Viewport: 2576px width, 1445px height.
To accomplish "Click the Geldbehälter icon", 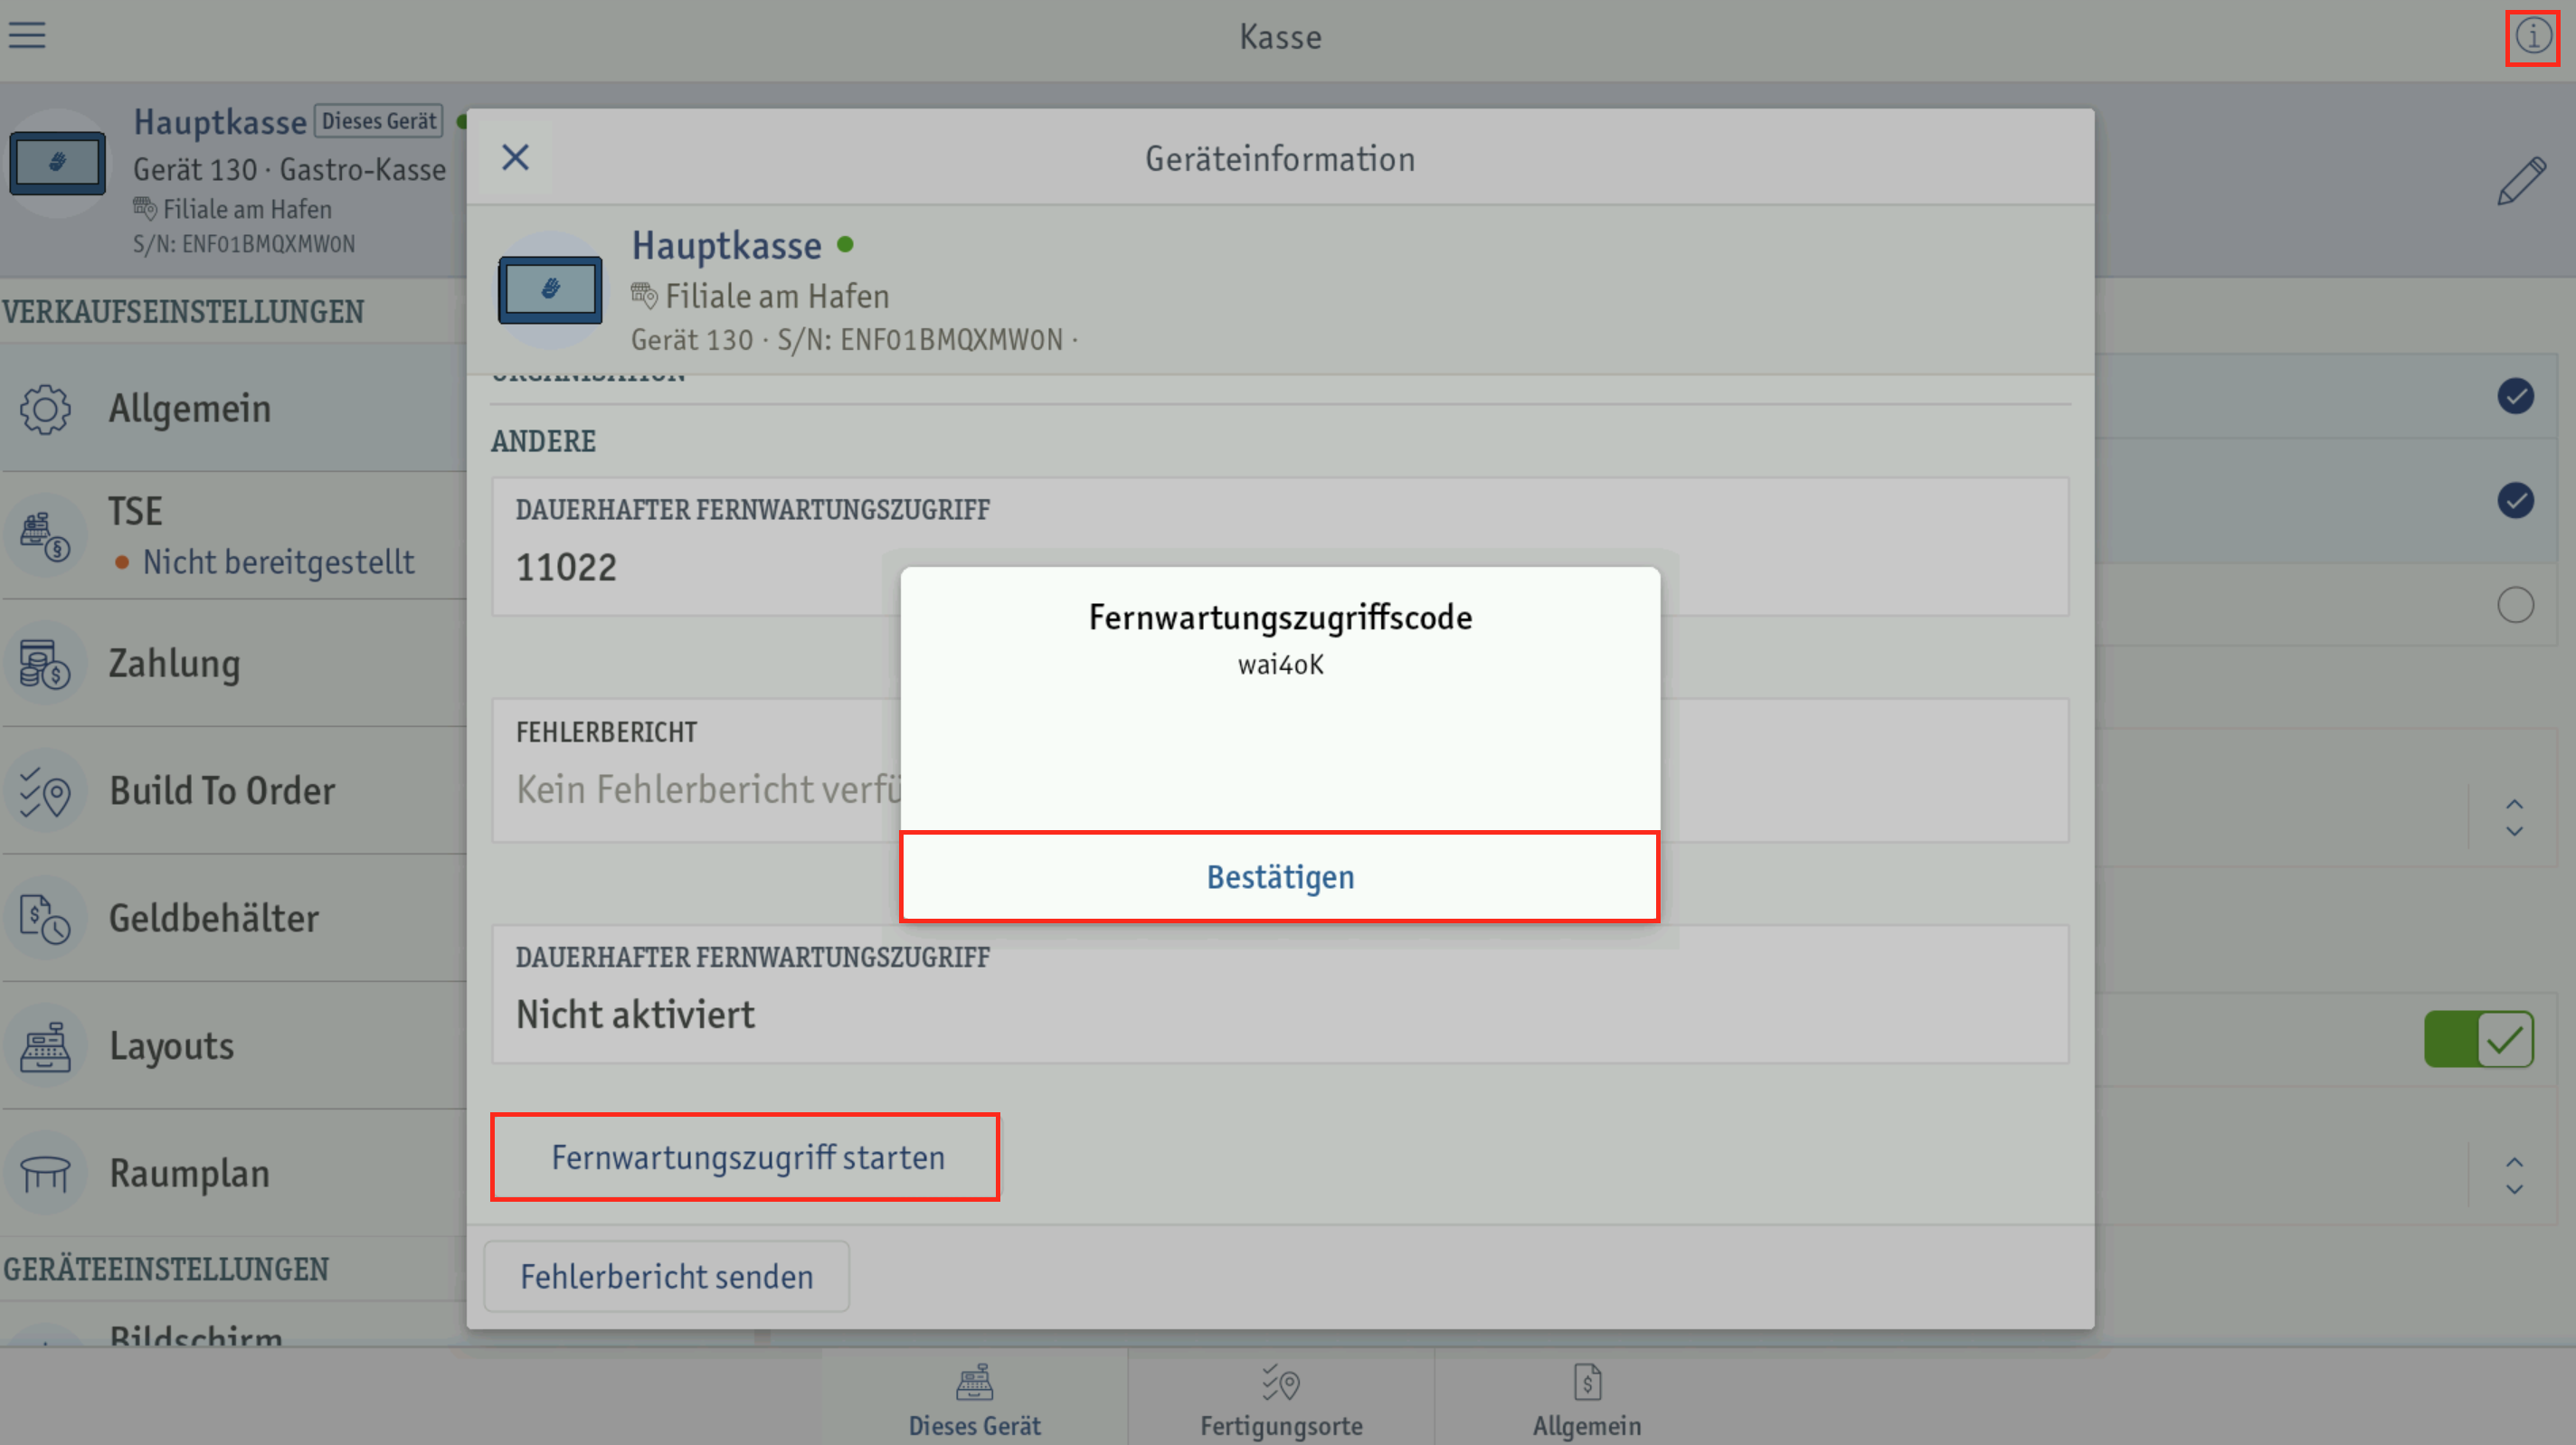I will pyautogui.click(x=45, y=918).
